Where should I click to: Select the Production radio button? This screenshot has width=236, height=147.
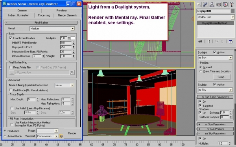[5, 131]
